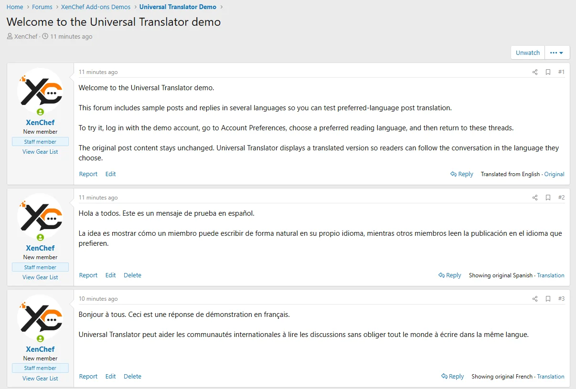Click 'Translated from English' label
Image resolution: width=576 pixels, height=389 pixels.
[510, 174]
